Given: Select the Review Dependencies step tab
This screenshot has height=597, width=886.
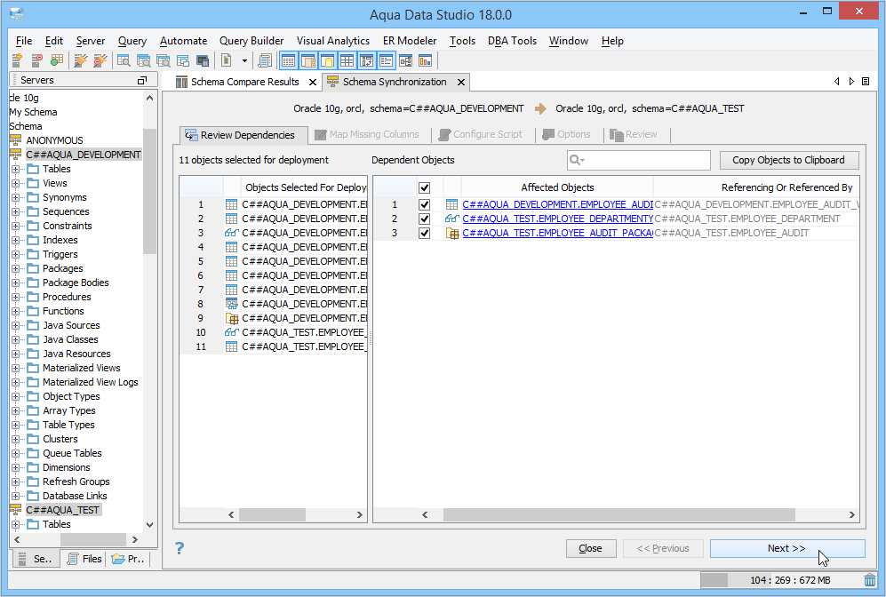Looking at the screenshot, I should (243, 135).
